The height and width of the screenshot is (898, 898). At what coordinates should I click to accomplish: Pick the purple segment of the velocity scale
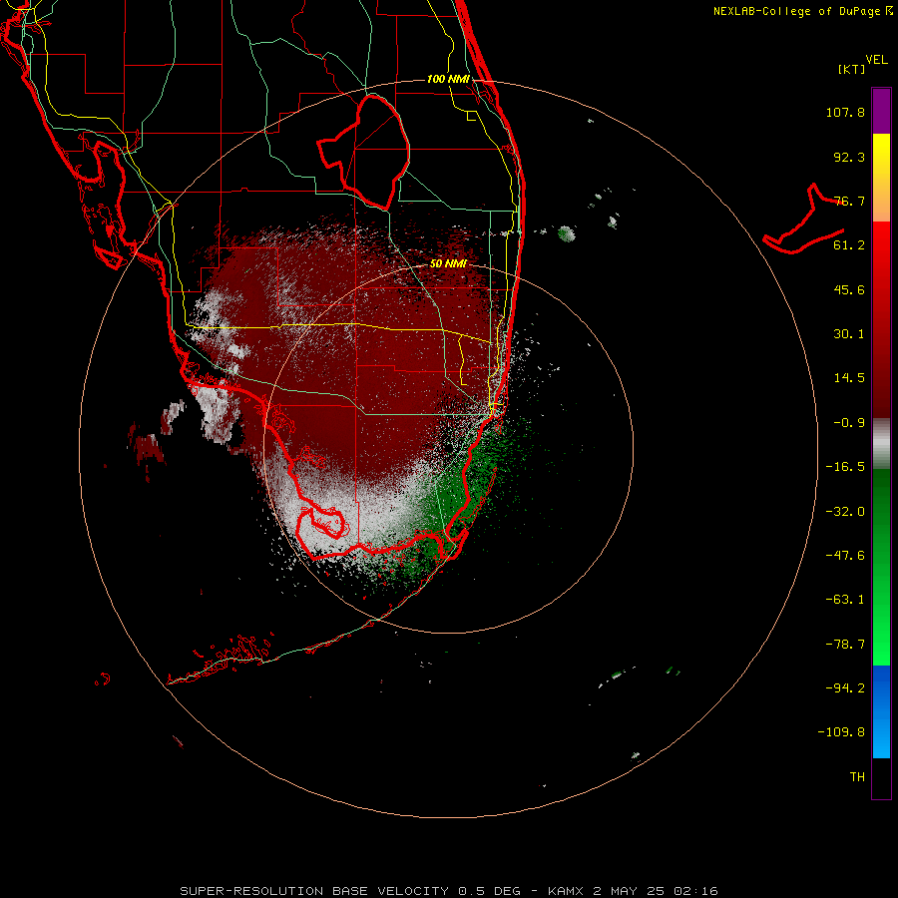[881, 111]
